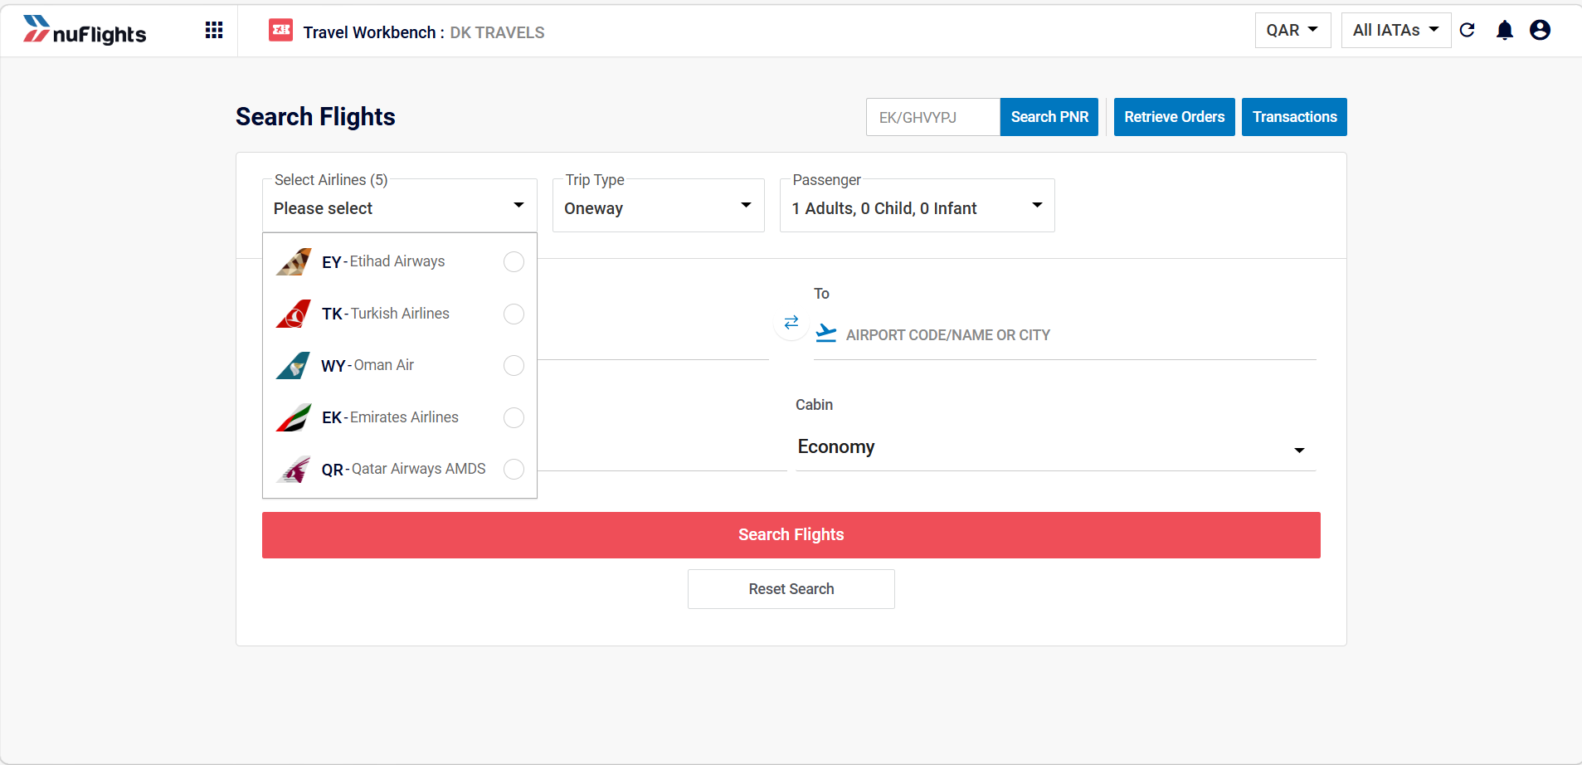
Task: Select TK-Turkish Airlines radio button
Action: click(514, 314)
